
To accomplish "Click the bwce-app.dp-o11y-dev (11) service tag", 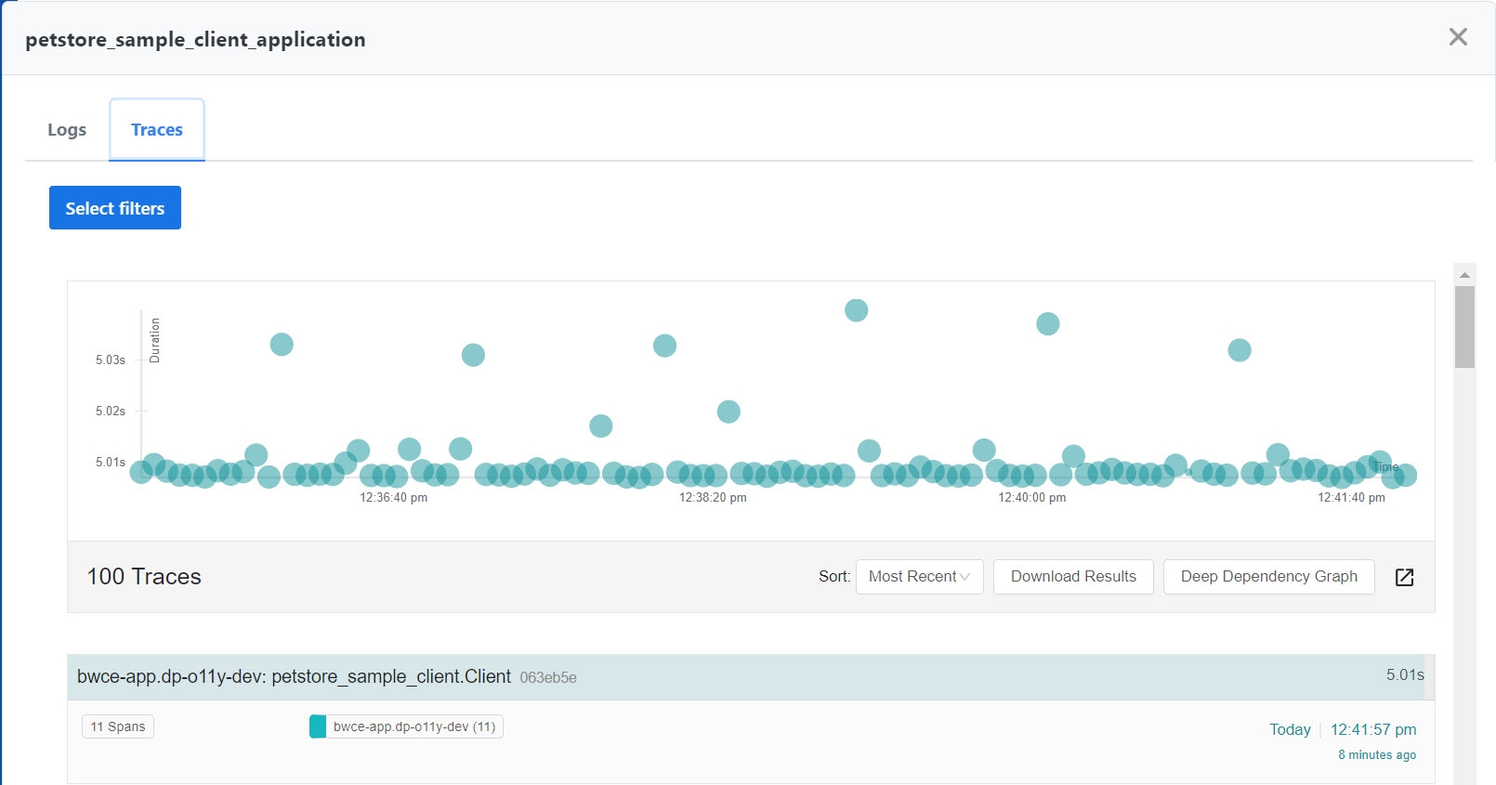I will click(414, 726).
